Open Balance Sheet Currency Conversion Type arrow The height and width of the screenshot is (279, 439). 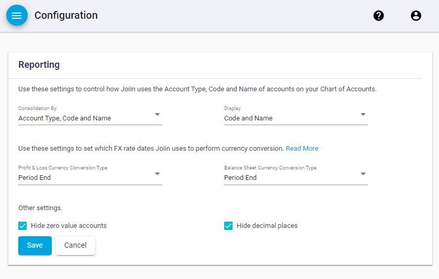pyautogui.click(x=363, y=174)
